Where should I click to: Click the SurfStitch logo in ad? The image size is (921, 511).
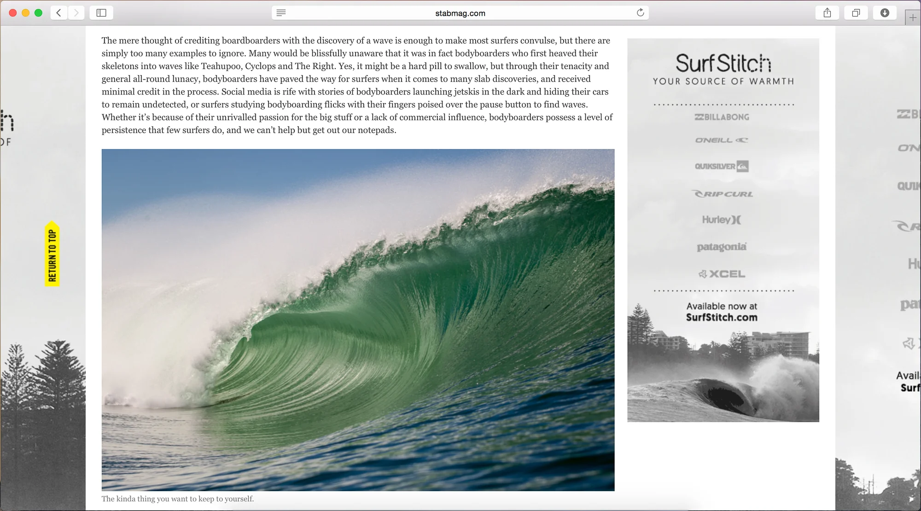tap(723, 63)
